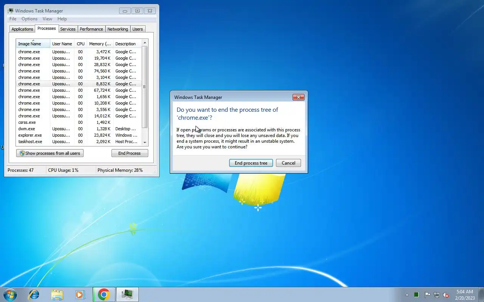Screen dimensions: 484x302
Task: Click the Show desktop strip
Action: point(481,295)
